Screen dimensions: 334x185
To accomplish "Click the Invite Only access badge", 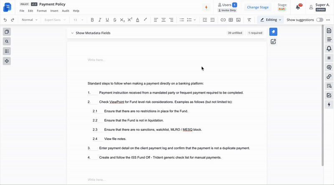I will (x=227, y=10).
